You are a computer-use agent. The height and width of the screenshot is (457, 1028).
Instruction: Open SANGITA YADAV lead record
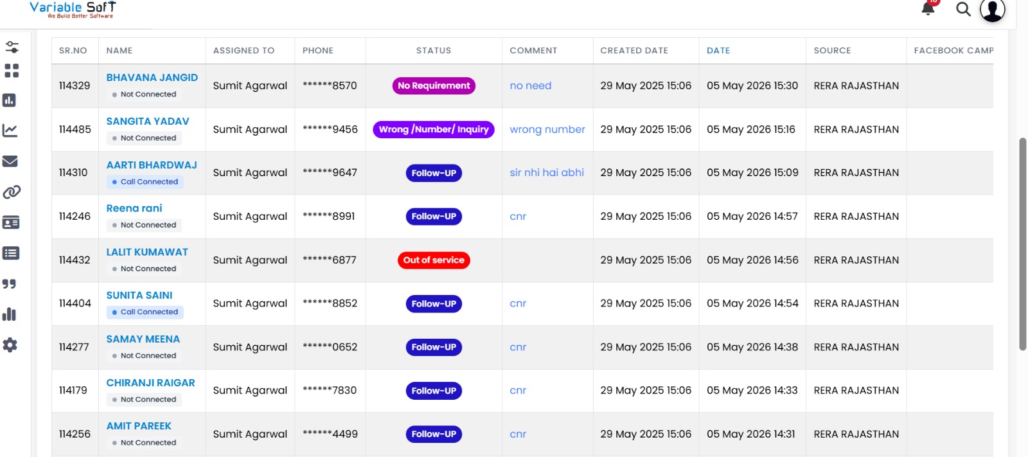(148, 121)
